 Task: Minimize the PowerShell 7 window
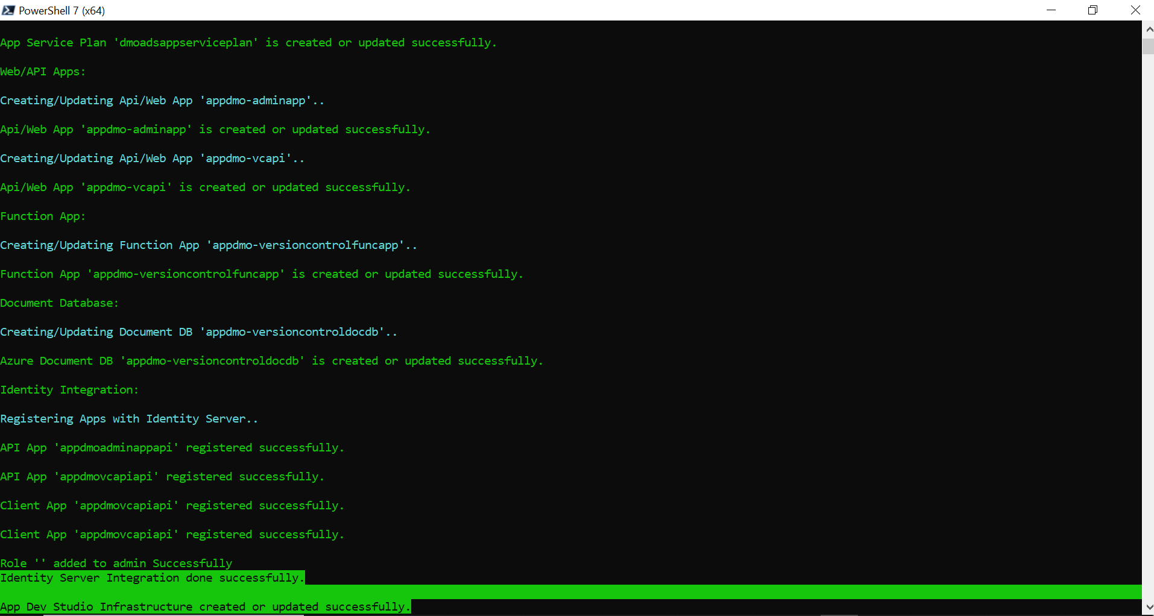(x=1051, y=10)
